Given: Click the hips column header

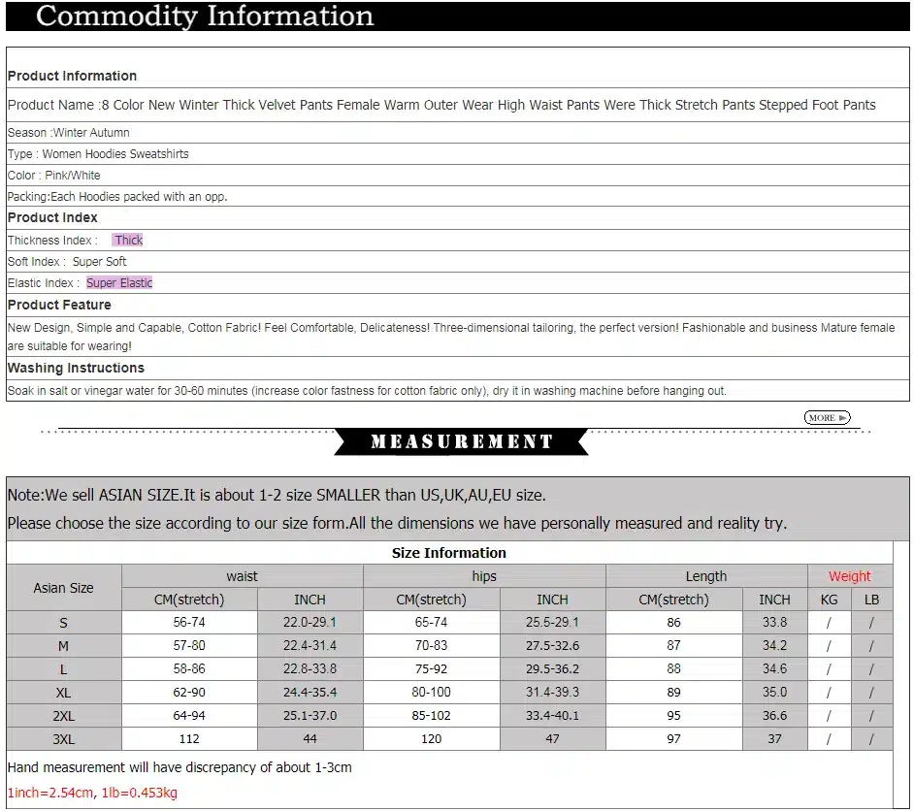Looking at the screenshot, I should tap(484, 576).
